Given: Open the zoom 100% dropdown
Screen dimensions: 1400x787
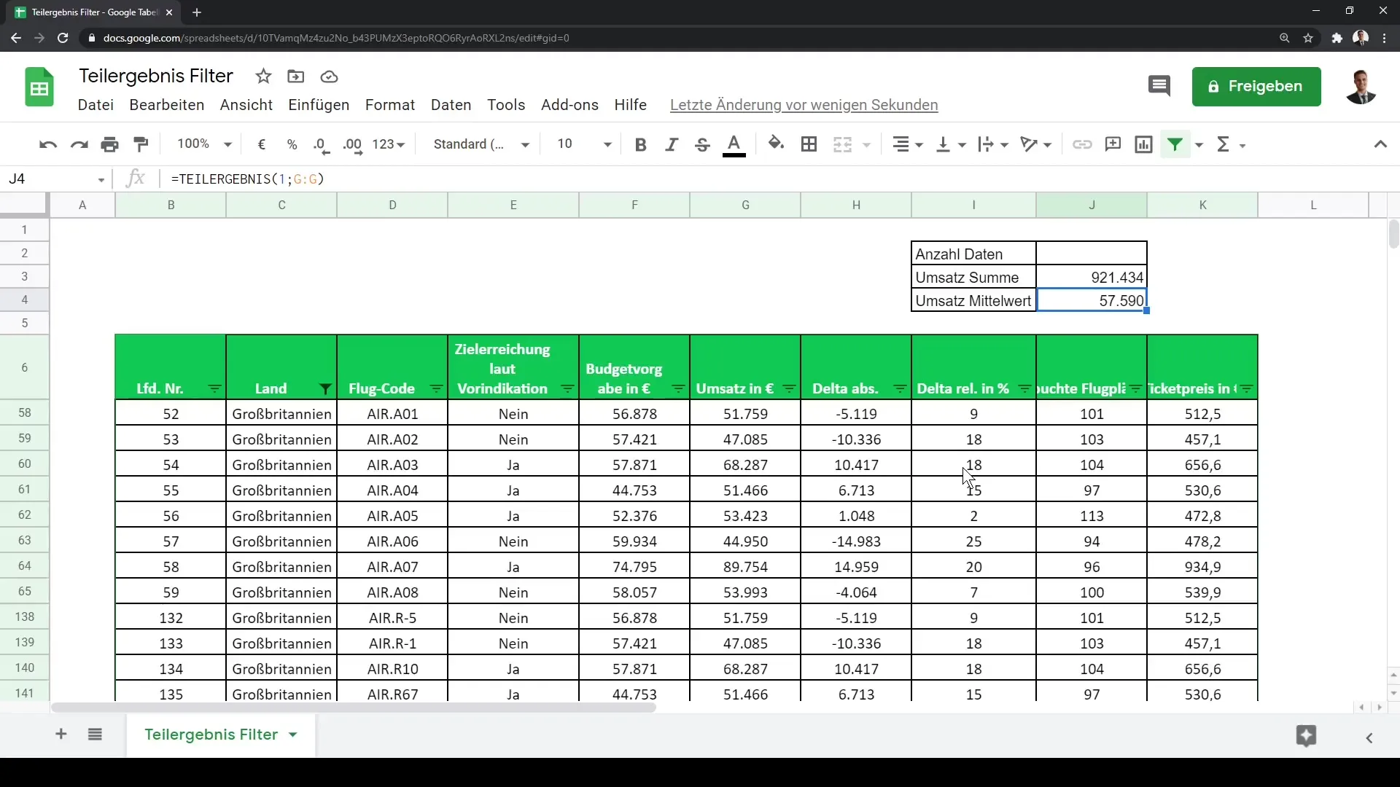Looking at the screenshot, I should pyautogui.click(x=204, y=144).
